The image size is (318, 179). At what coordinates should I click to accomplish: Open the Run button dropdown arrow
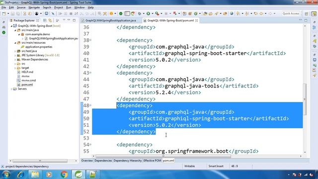click(153, 13)
